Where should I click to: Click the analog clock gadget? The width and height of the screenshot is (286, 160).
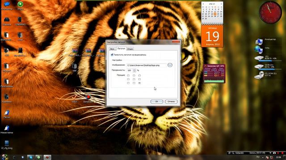tap(270, 12)
